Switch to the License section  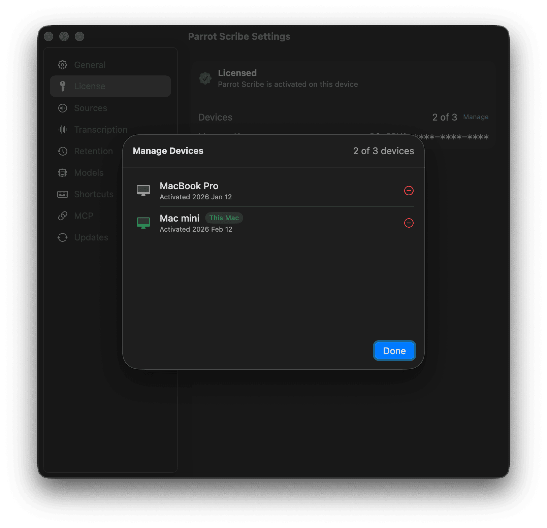click(x=89, y=86)
